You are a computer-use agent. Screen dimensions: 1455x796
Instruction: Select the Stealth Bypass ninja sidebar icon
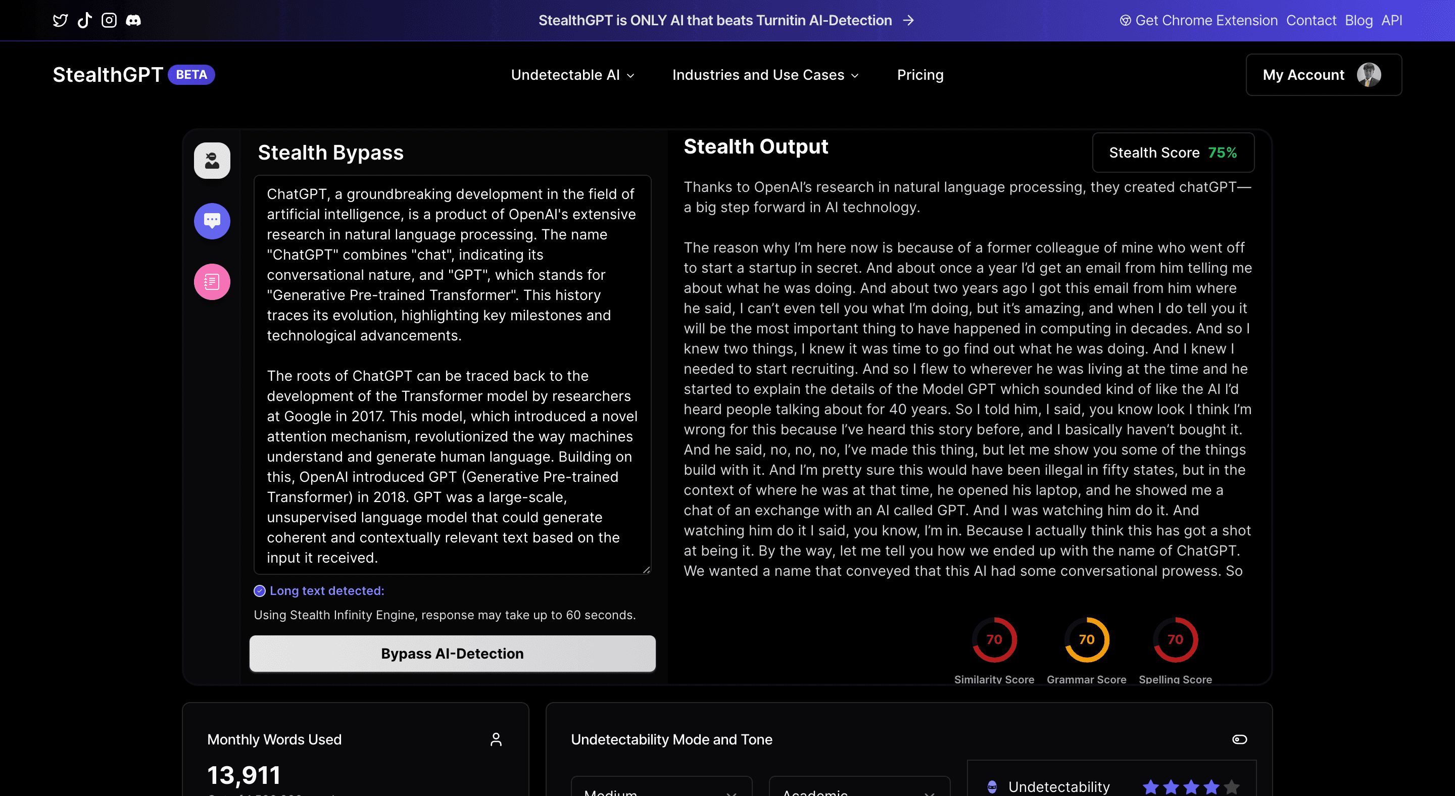click(x=212, y=160)
